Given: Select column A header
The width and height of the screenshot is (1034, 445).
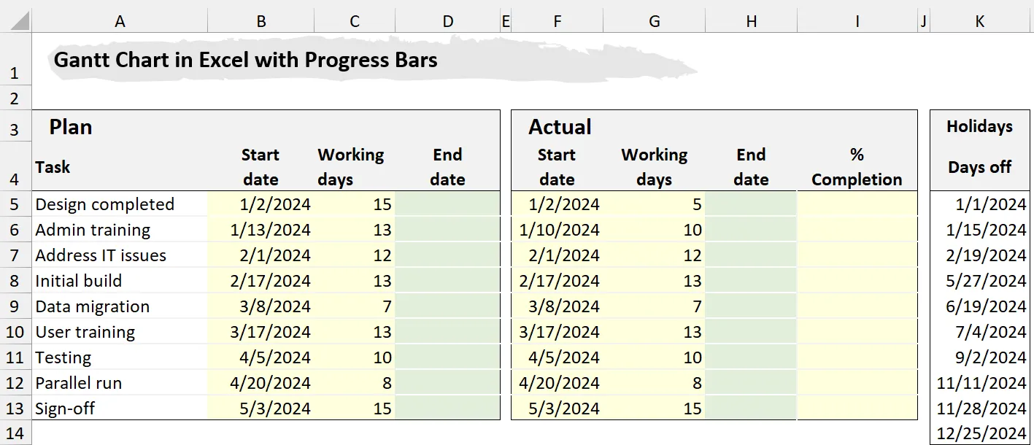Looking at the screenshot, I should pos(120,22).
